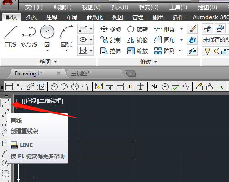Screen dimensions: 229x182
Task: Click the Center Mark icon
Action: pyautogui.click(x=165, y=86)
